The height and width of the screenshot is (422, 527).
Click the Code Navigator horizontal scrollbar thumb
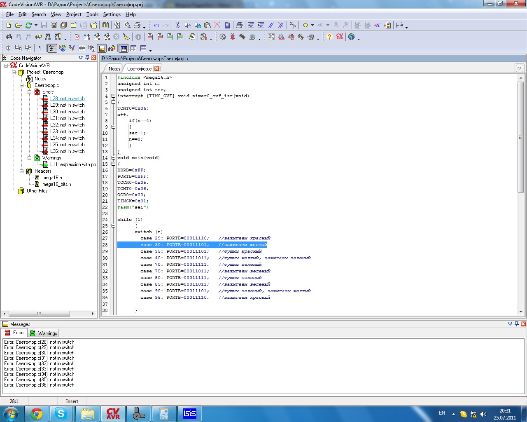click(x=39, y=314)
